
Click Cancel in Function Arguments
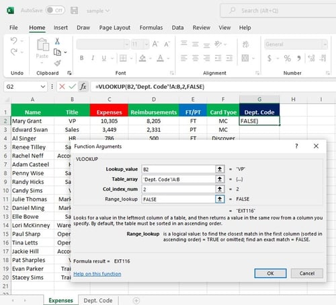[x=307, y=273]
